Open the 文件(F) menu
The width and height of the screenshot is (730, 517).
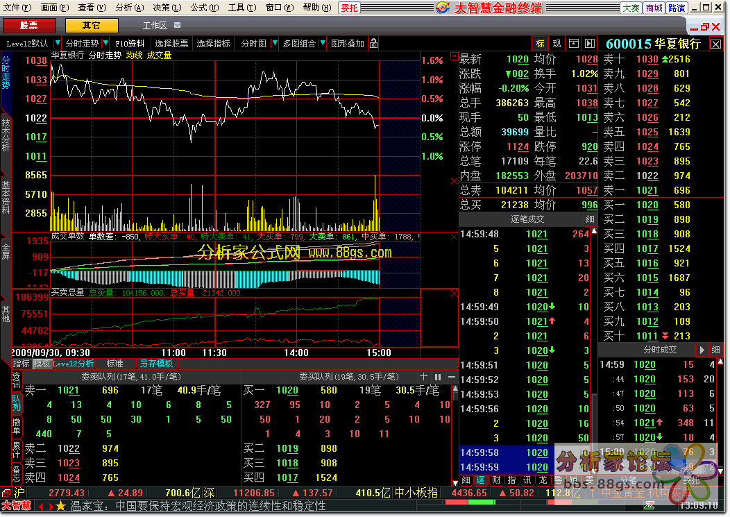pyautogui.click(x=17, y=8)
